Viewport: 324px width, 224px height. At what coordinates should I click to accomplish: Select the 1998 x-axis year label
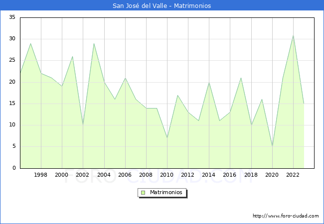click(41, 175)
